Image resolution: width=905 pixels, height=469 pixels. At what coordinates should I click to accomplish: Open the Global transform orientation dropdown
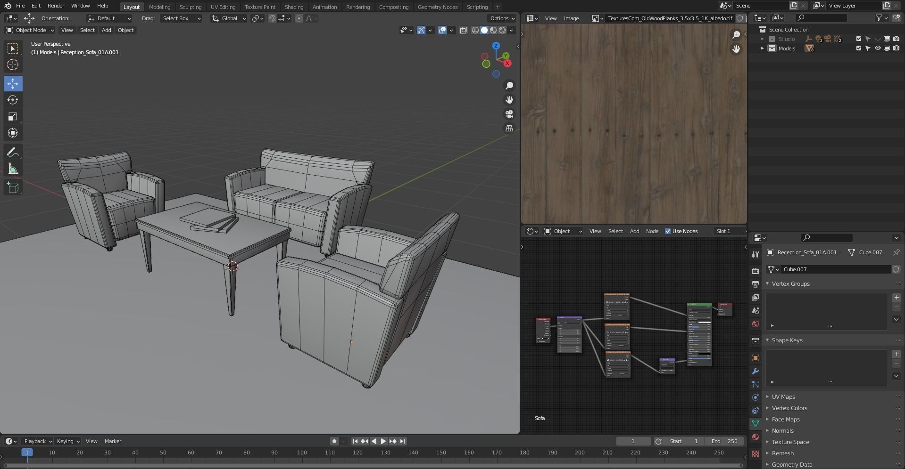pyautogui.click(x=229, y=18)
